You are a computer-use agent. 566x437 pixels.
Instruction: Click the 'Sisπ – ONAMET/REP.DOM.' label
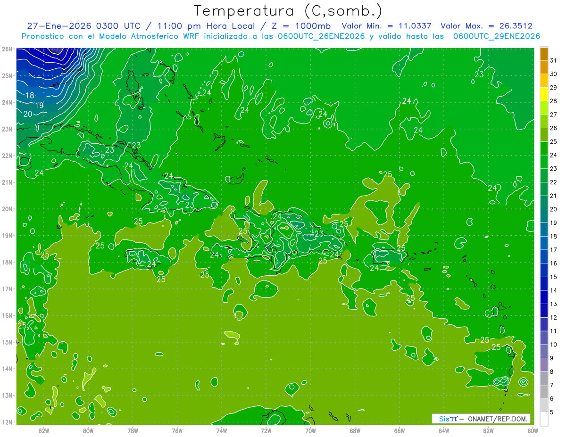481,419
